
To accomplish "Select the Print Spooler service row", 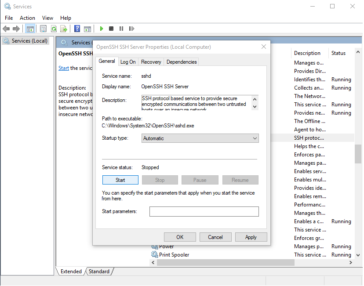I will coord(252,255).
